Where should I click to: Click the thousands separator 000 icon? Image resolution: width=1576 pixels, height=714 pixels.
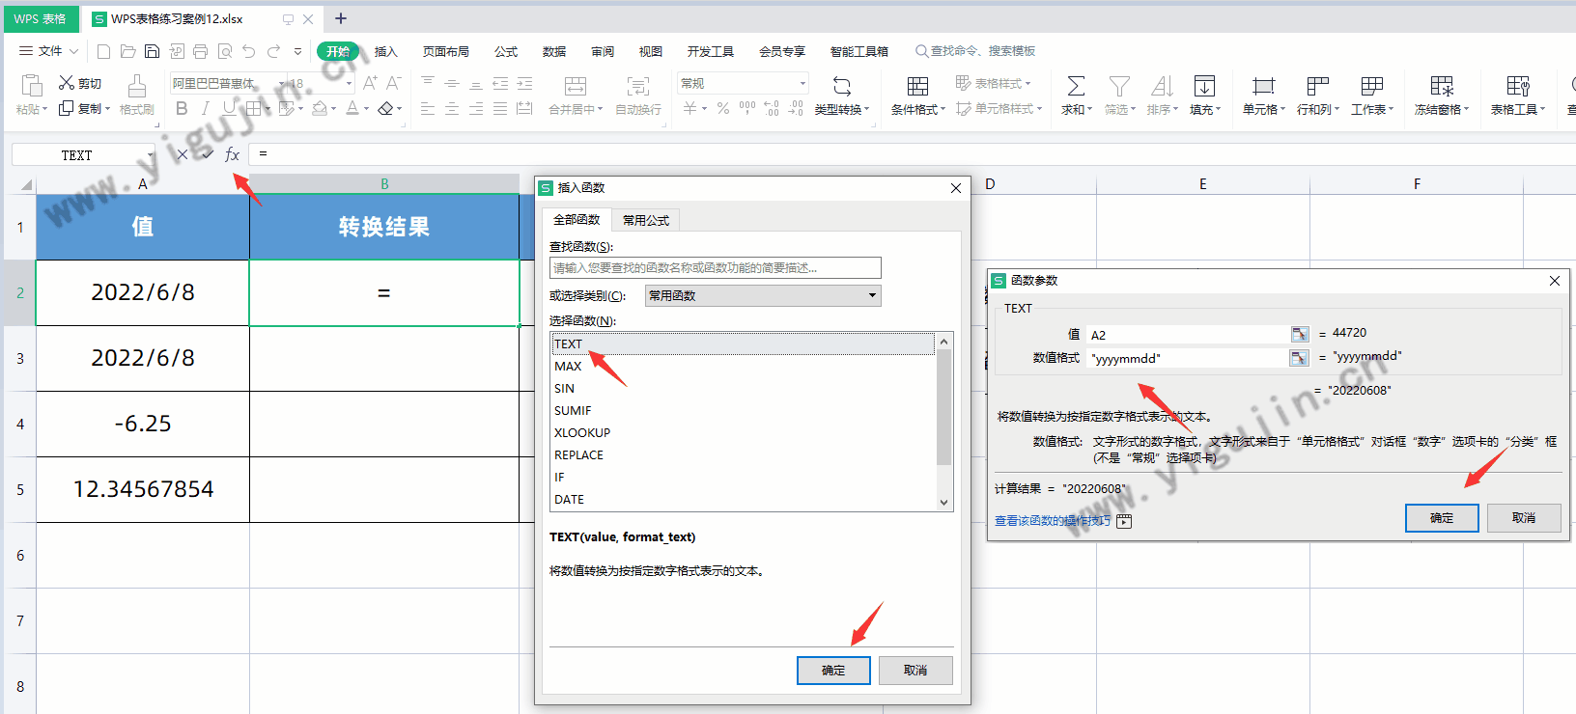coord(747,109)
